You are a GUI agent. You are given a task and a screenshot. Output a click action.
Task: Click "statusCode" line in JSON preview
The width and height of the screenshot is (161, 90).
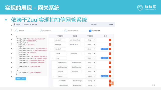(x=30, y=66)
